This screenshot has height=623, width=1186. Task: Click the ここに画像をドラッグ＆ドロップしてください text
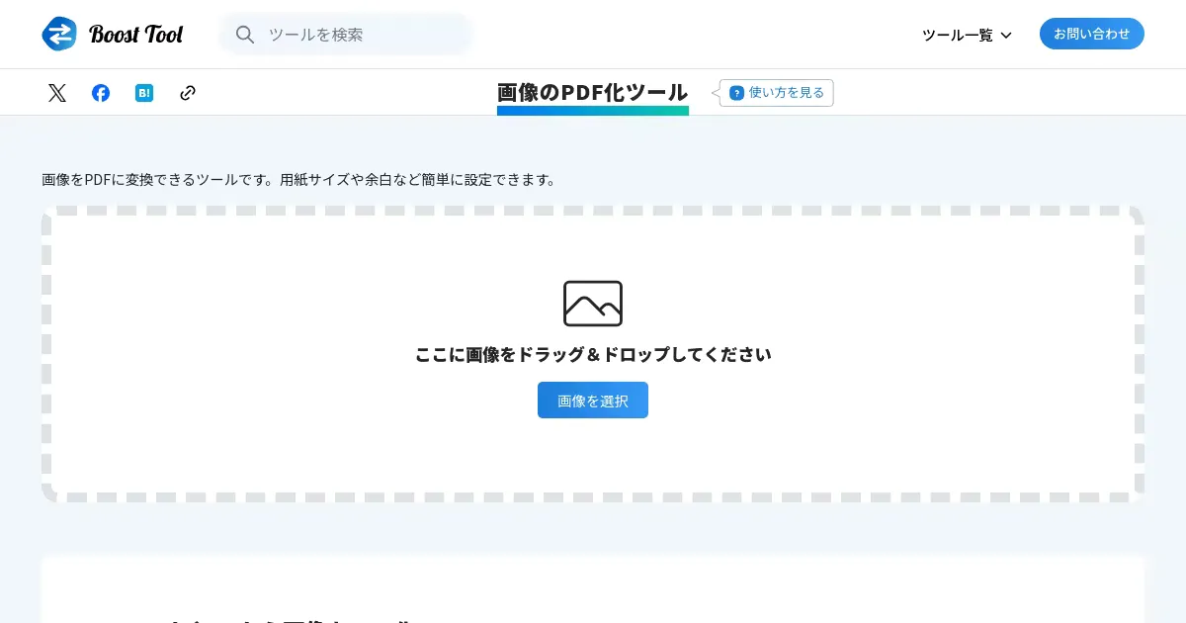(x=593, y=354)
